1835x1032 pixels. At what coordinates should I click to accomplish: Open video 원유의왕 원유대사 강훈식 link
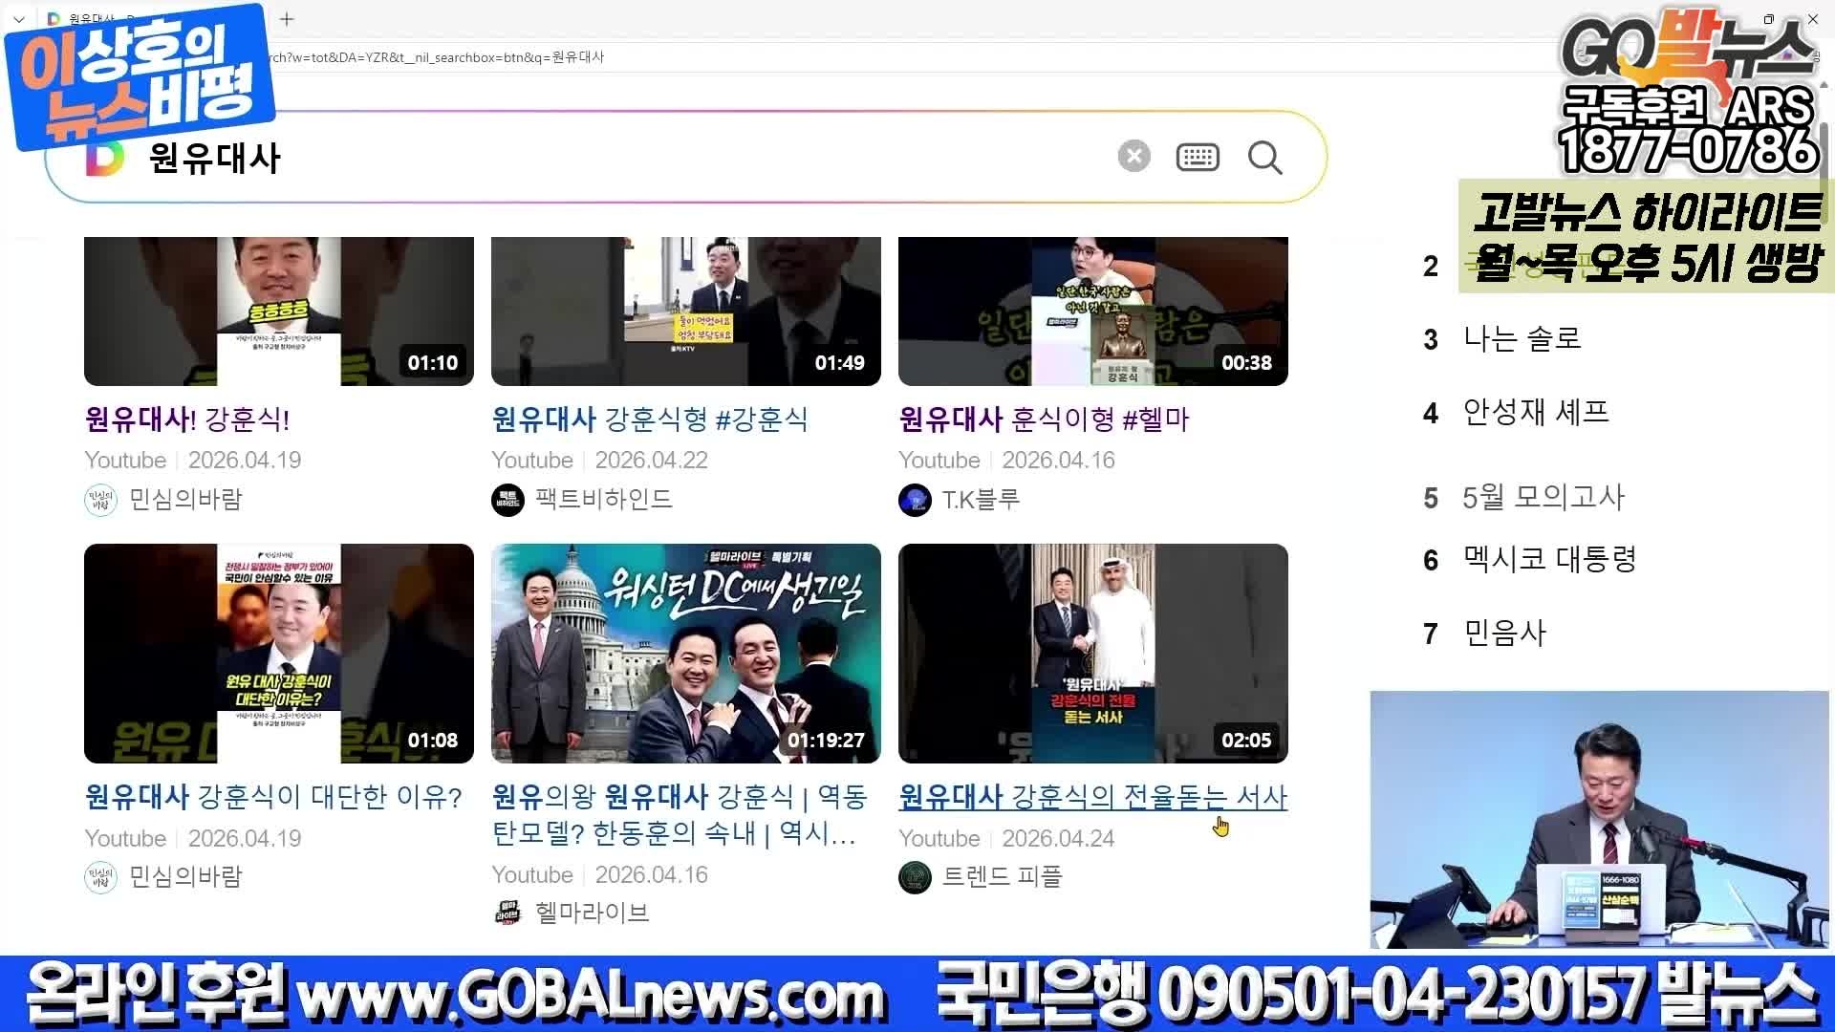tap(680, 814)
